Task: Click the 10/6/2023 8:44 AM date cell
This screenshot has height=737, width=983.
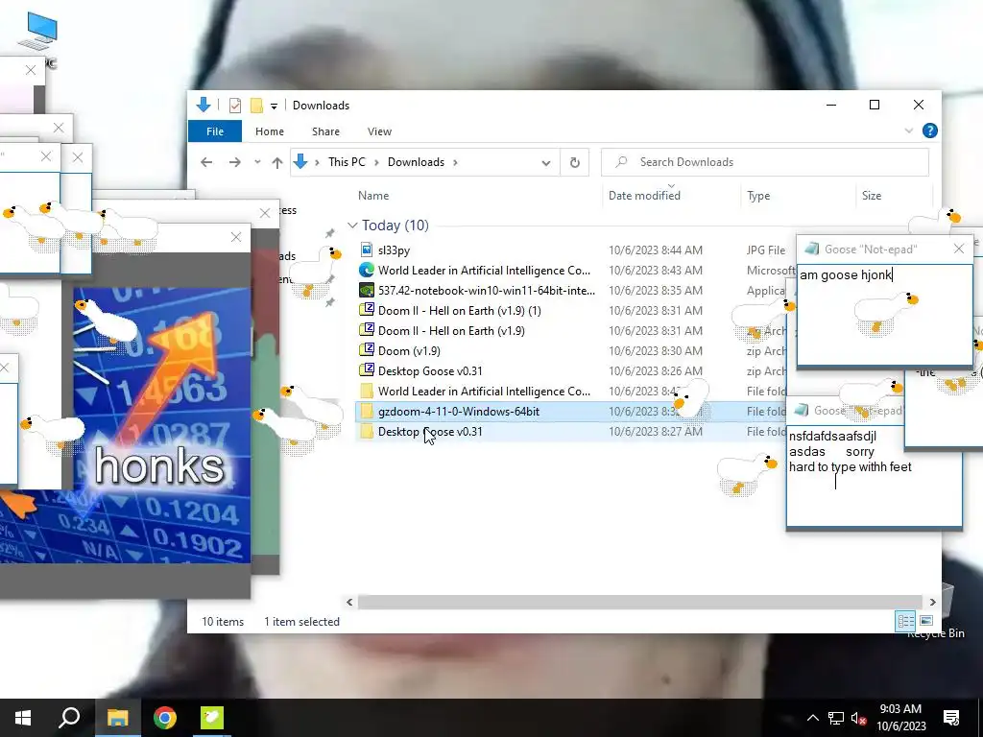Action: click(655, 250)
